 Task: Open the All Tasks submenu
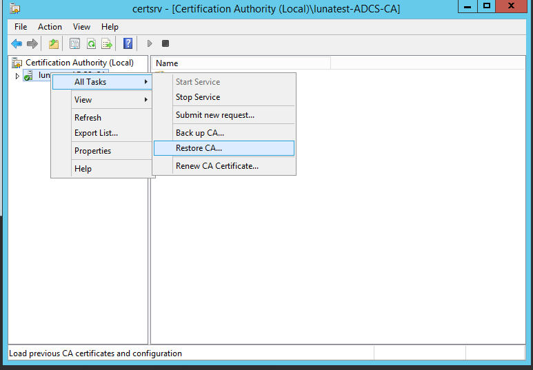point(102,82)
